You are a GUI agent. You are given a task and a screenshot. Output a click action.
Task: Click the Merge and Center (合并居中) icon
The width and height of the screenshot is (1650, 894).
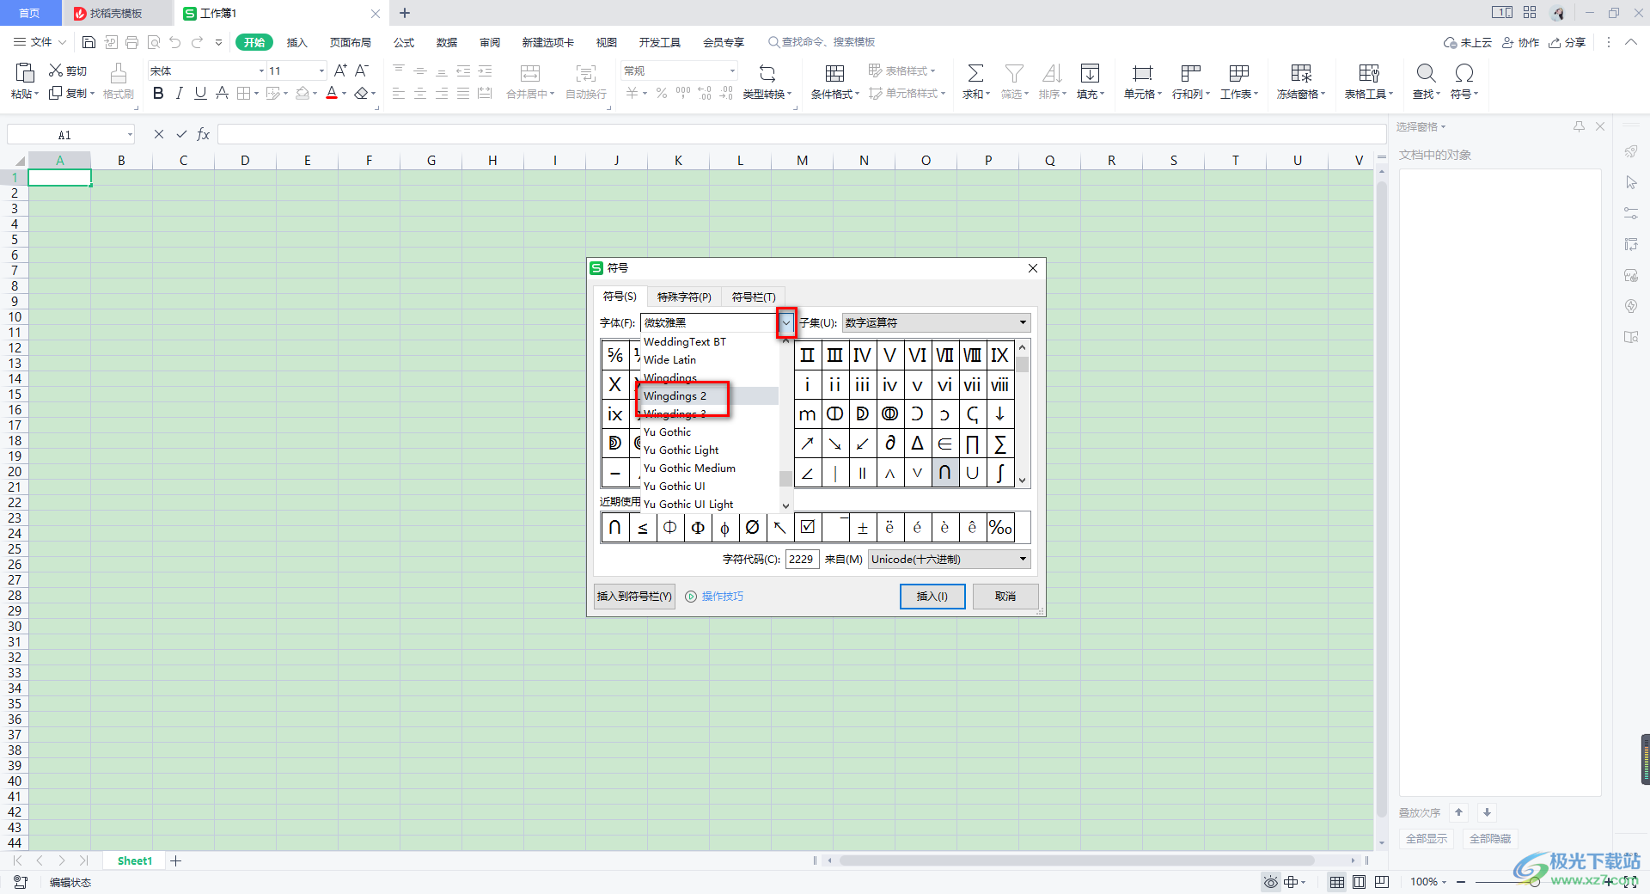[530, 73]
